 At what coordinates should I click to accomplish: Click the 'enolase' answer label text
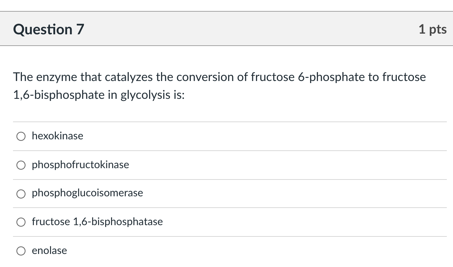[49, 251]
